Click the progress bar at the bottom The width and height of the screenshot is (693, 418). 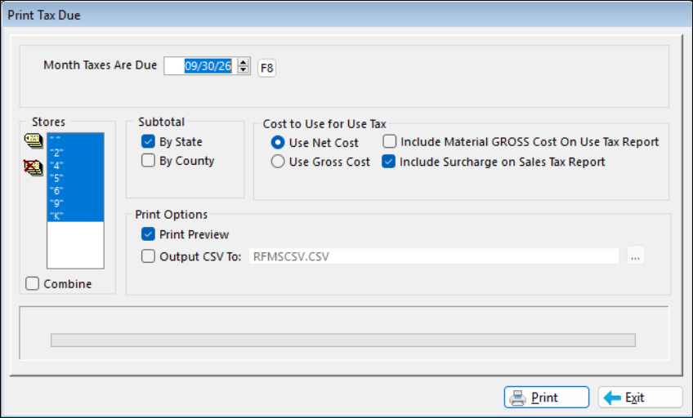pos(343,340)
